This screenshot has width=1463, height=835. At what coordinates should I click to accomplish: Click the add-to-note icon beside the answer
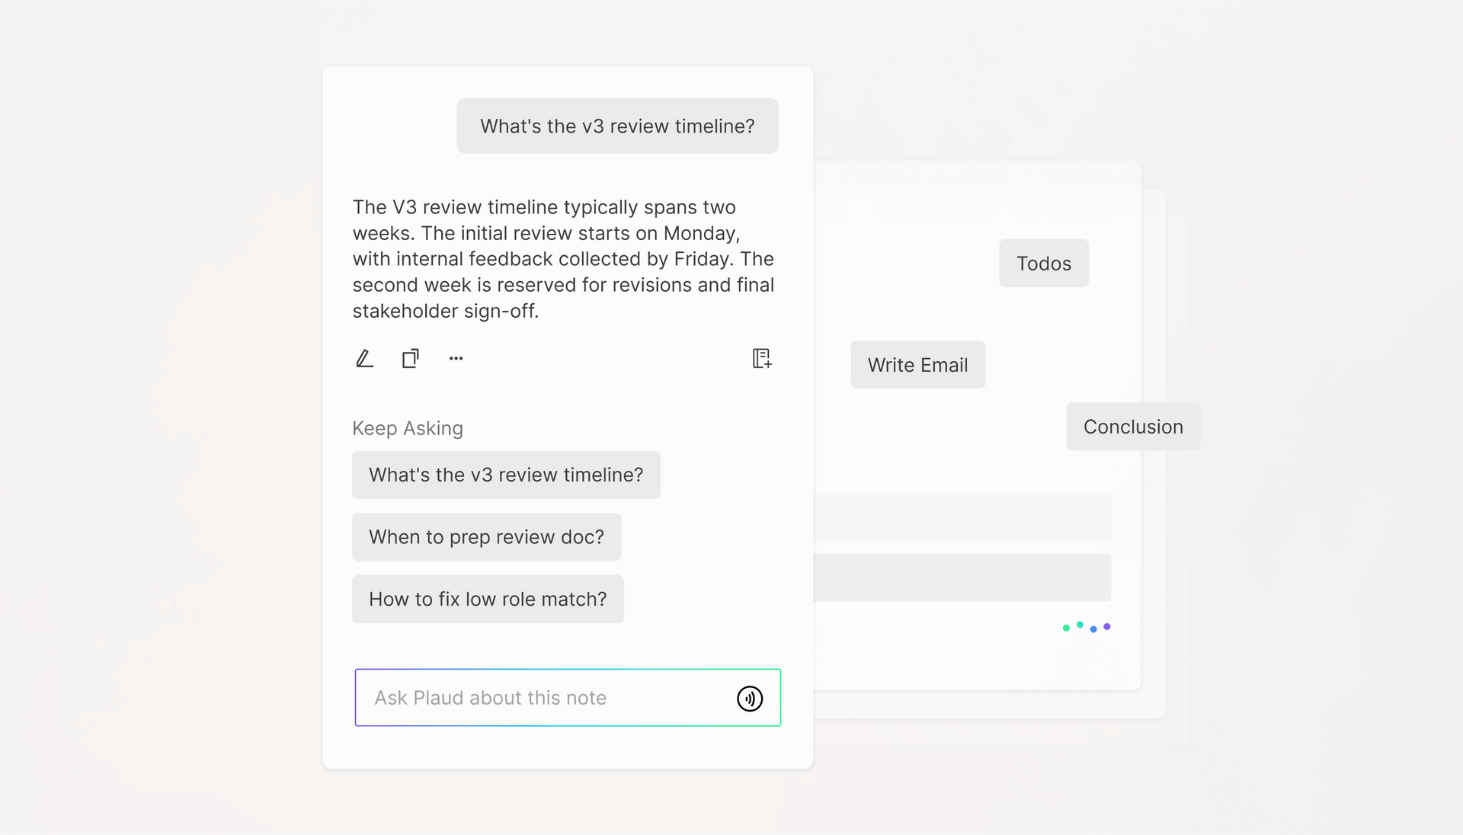coord(762,358)
